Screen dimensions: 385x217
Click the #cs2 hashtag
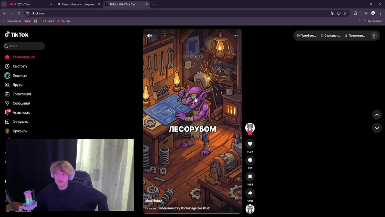click(x=206, y=208)
